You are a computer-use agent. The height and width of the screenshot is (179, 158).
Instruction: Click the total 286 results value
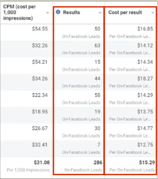97,163
